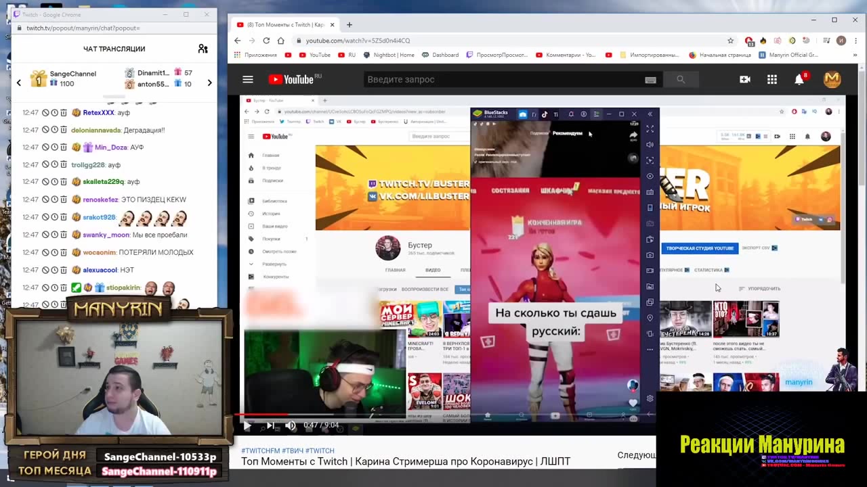Select SangeChannel top gifter entry
Viewport: 867px width, 487px height.
64,78
